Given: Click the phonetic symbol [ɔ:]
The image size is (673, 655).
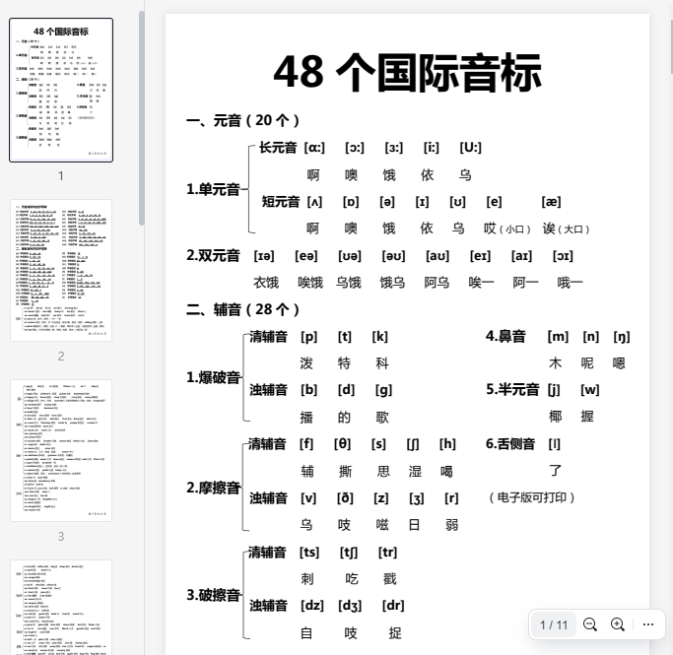Looking at the screenshot, I should [x=355, y=148].
